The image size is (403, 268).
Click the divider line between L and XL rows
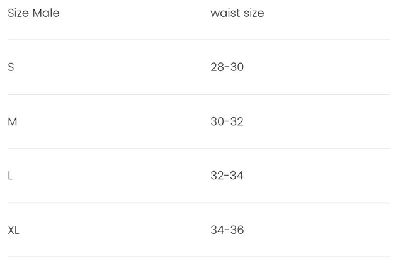click(x=199, y=203)
